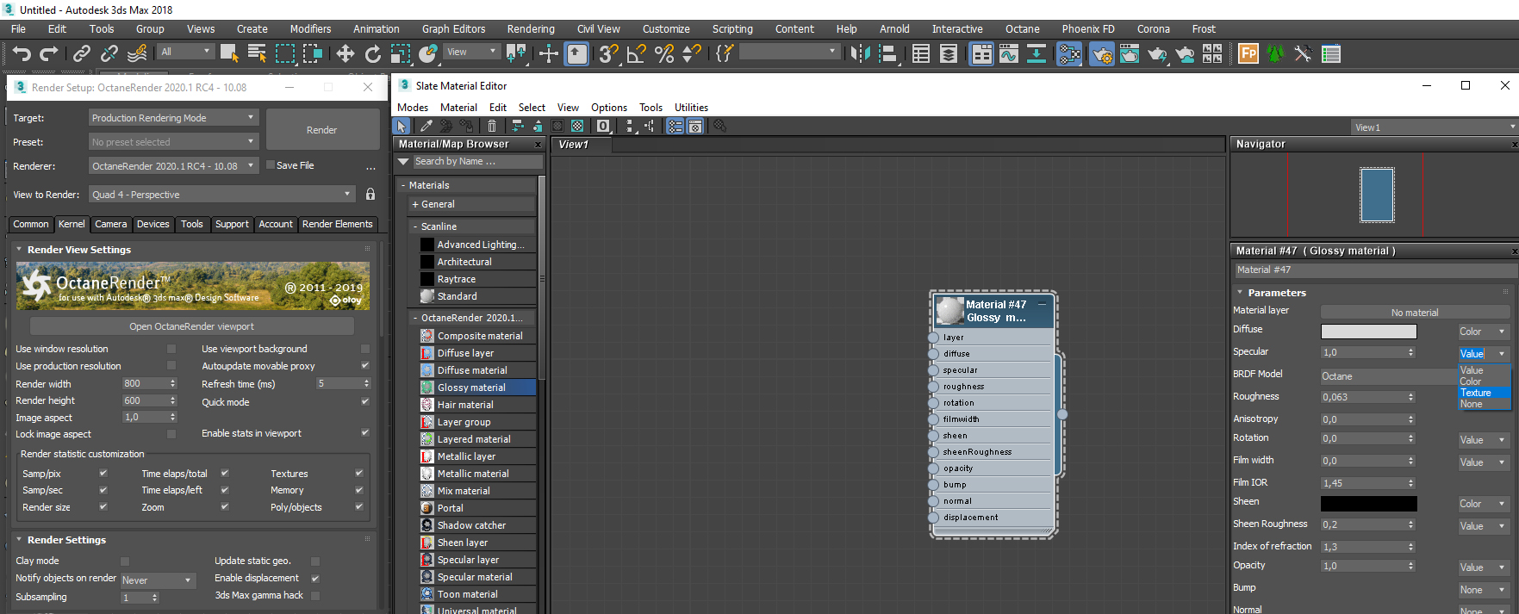Toggle Angle Snap in the toolbar

[x=636, y=54]
